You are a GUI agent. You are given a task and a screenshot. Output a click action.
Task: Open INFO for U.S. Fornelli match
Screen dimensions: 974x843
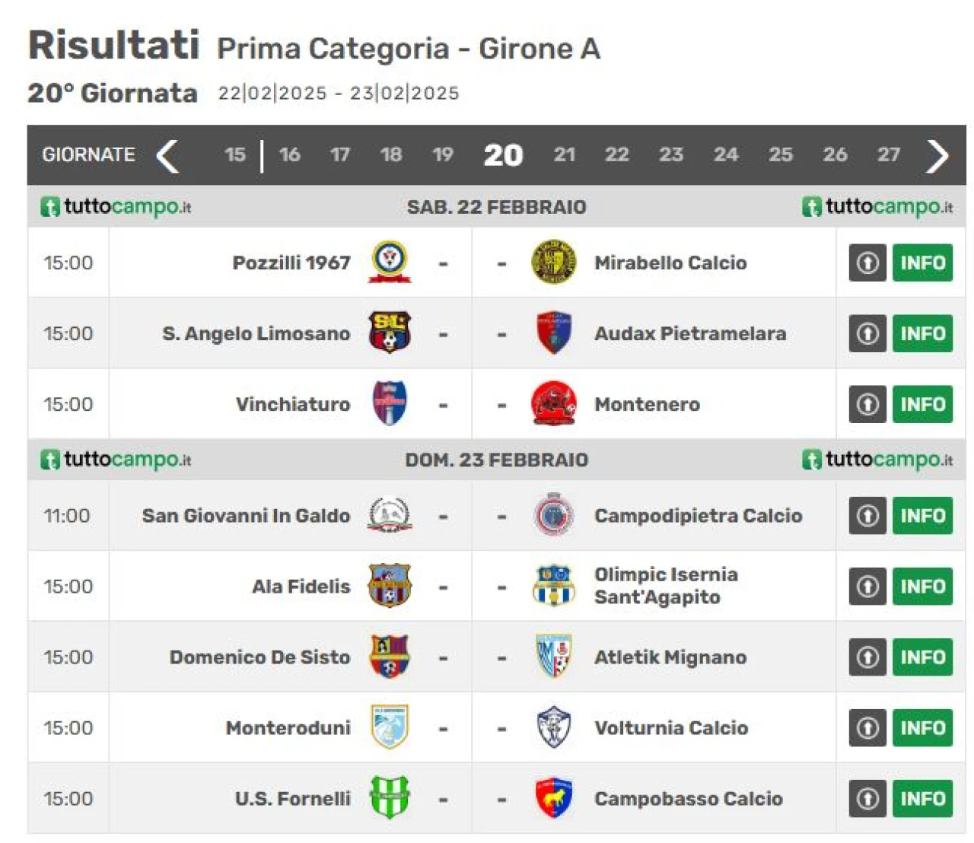point(922,798)
